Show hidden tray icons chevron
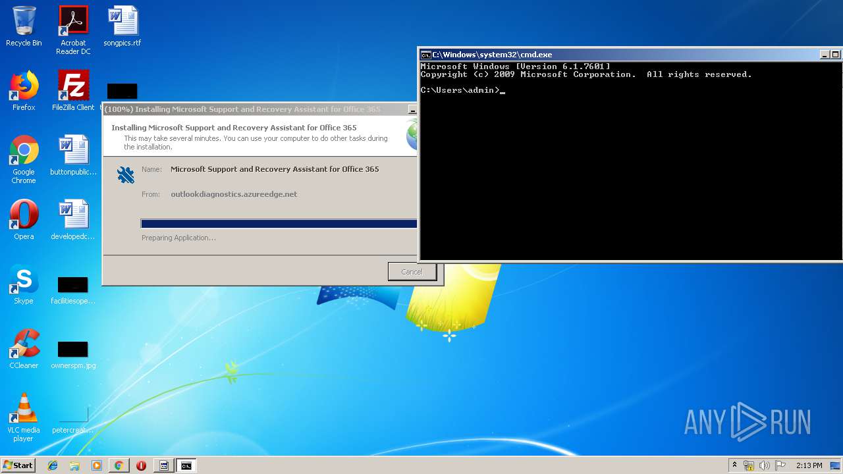The image size is (843, 474). 734,465
